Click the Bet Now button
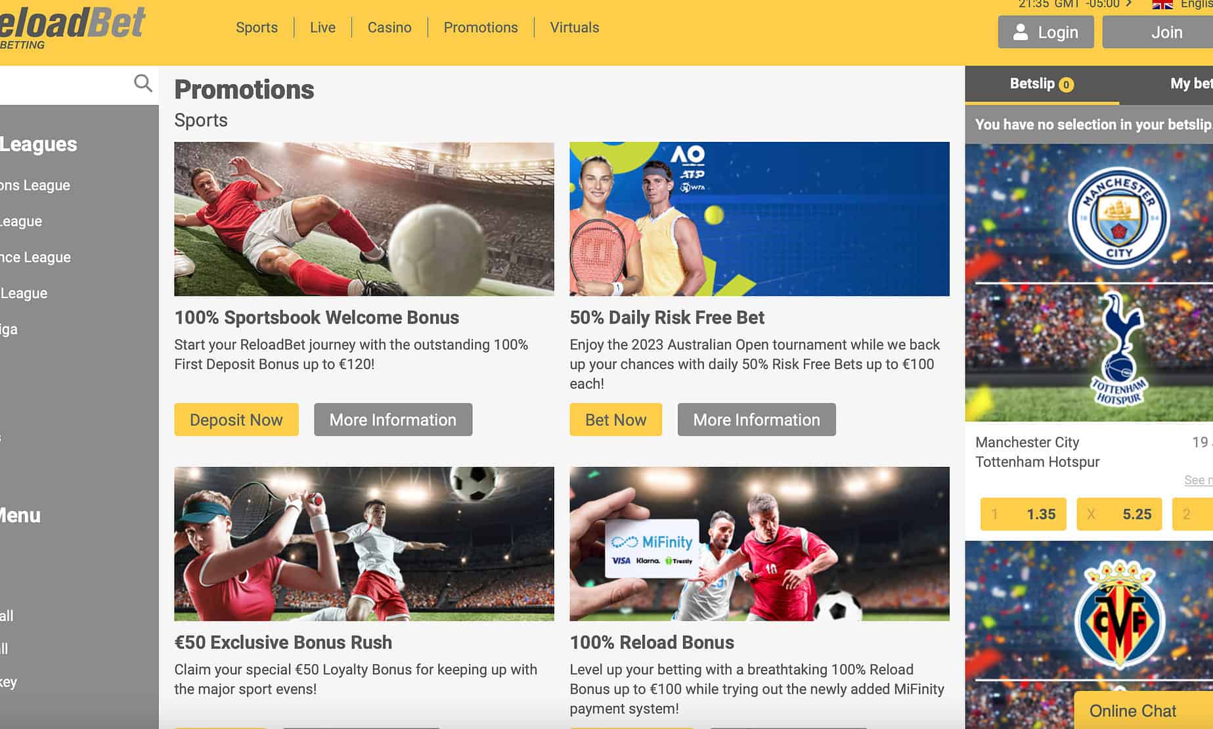This screenshot has width=1213, height=729. click(616, 420)
